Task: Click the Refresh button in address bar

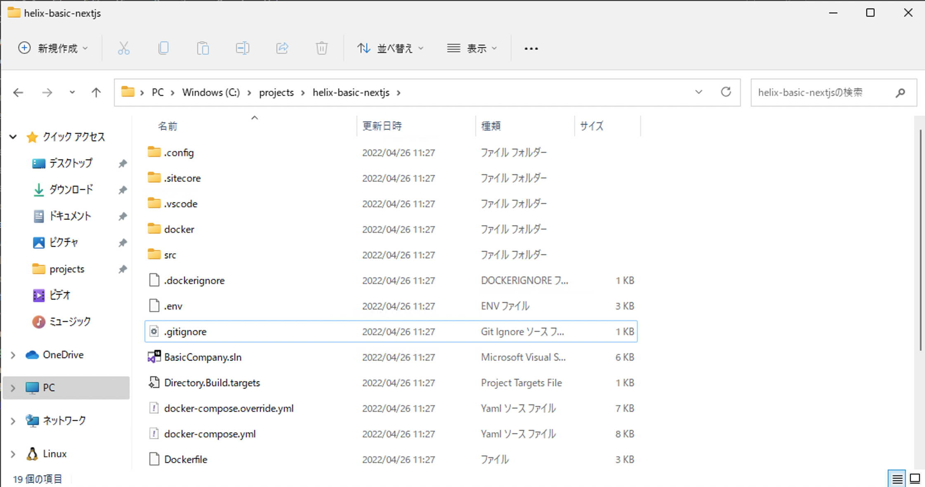Action: (x=726, y=92)
